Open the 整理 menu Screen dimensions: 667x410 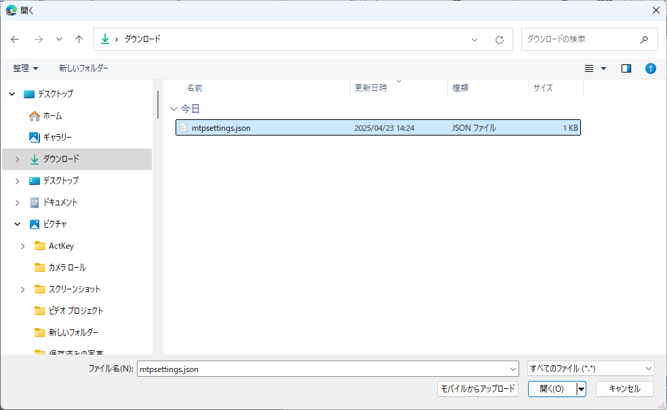click(x=26, y=68)
